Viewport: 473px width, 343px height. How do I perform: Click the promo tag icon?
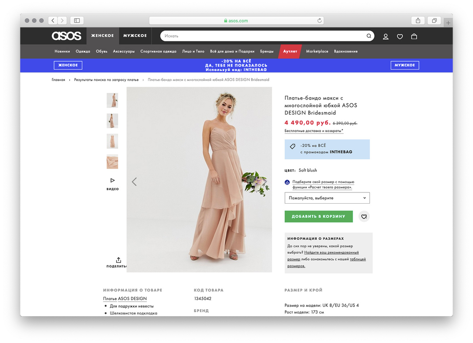(x=292, y=146)
